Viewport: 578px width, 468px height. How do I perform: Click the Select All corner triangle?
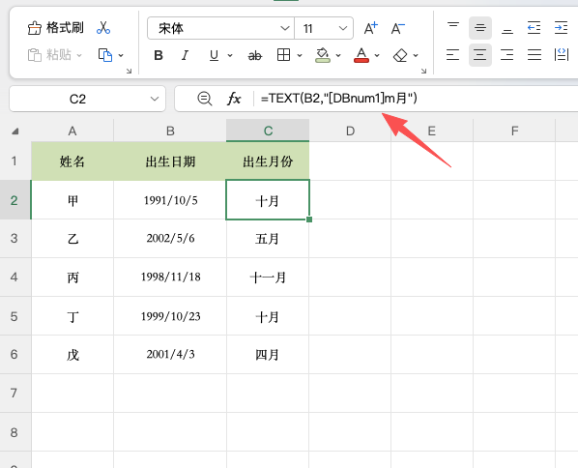15,131
